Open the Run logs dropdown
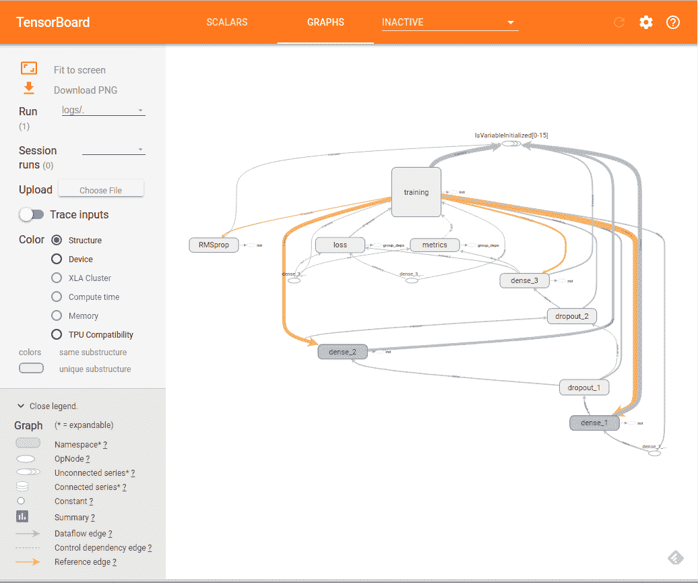This screenshot has height=583, width=698. tap(103, 111)
